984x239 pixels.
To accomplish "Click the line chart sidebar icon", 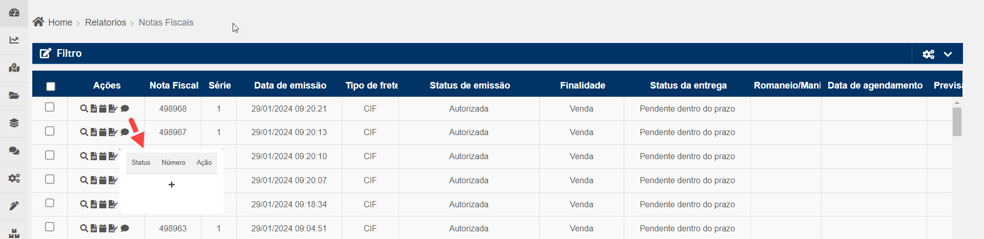I will point(14,40).
